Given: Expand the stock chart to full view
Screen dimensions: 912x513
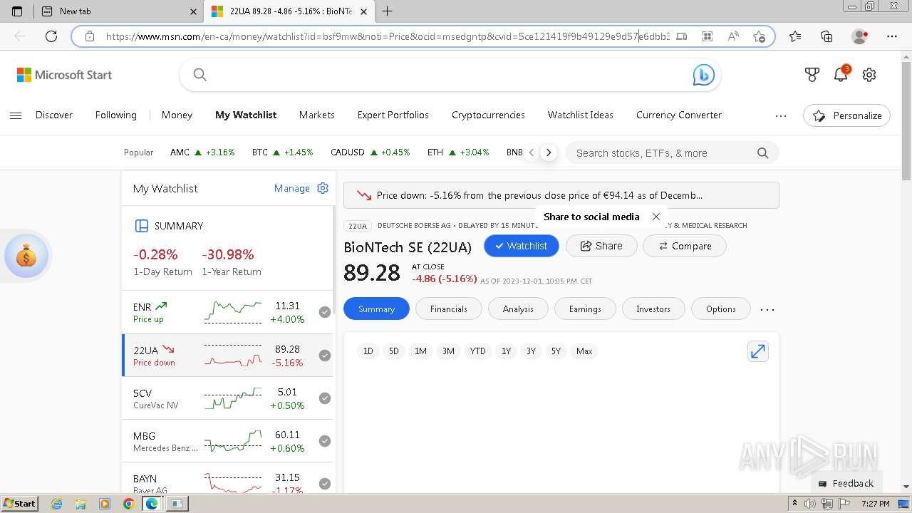Looking at the screenshot, I should 758,351.
